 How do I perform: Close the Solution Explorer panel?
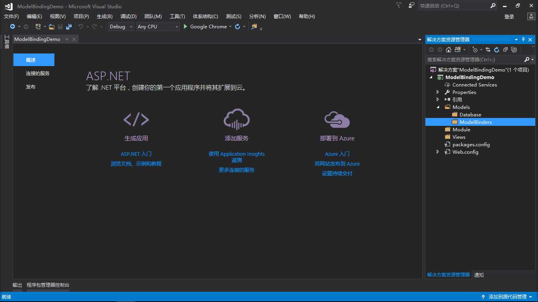click(x=531, y=40)
